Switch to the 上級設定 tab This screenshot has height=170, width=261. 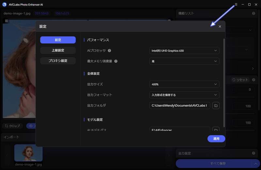(x=58, y=50)
